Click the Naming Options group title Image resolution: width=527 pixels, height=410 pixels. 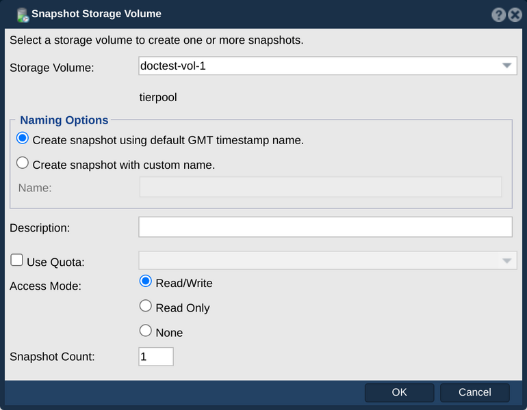64,120
